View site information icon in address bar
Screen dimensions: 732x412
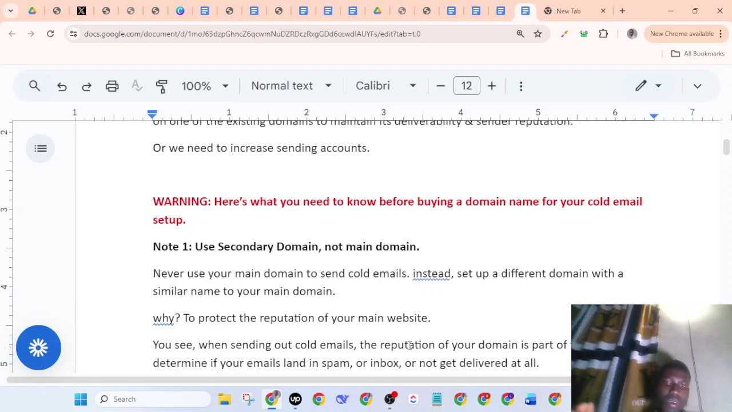(73, 34)
